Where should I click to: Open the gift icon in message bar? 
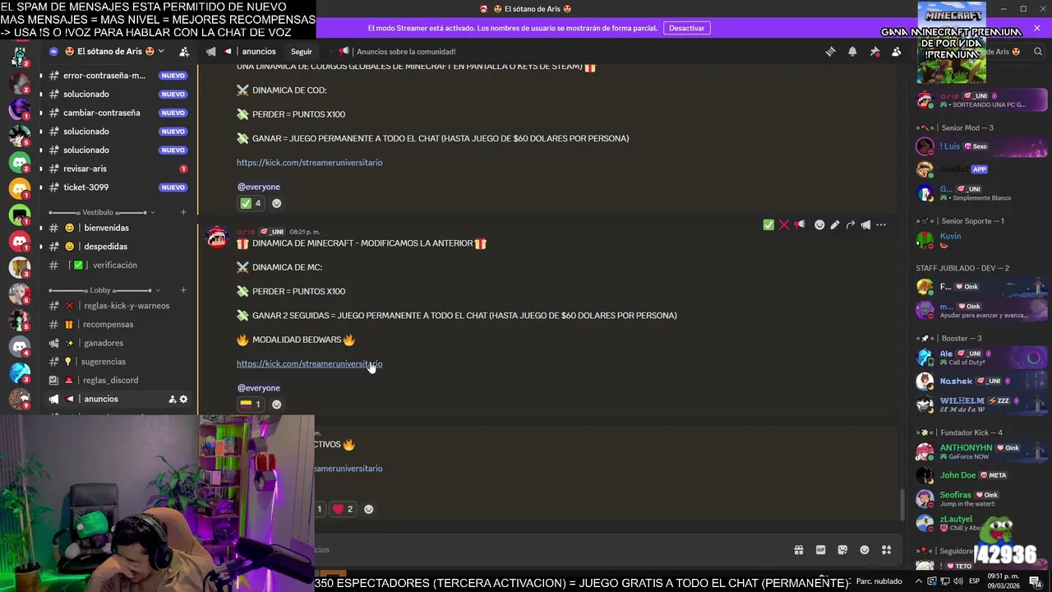(x=798, y=550)
